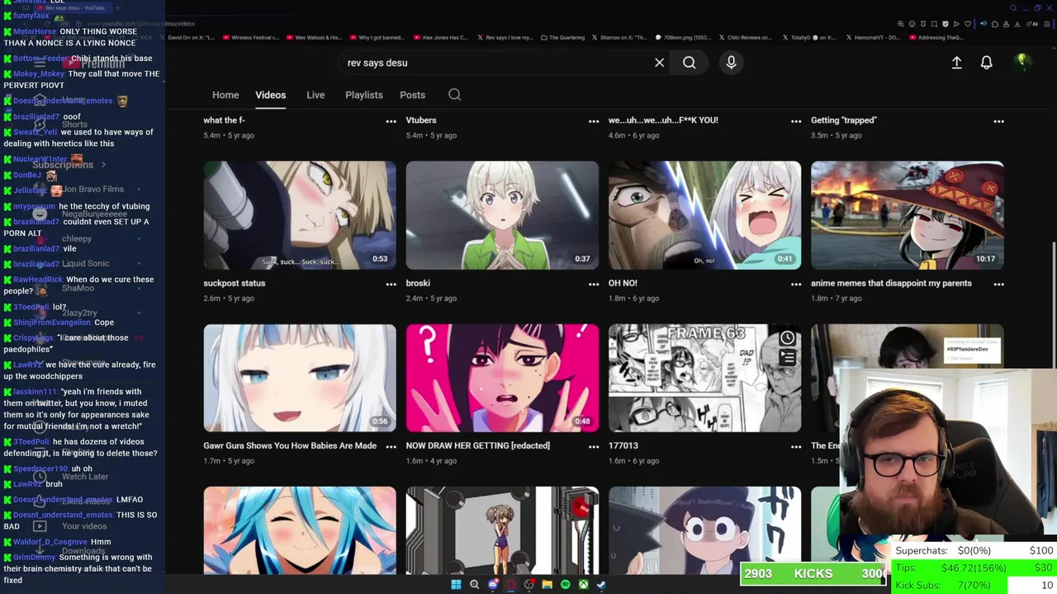Open options for 'we...uh...we...uh' video

click(x=796, y=121)
